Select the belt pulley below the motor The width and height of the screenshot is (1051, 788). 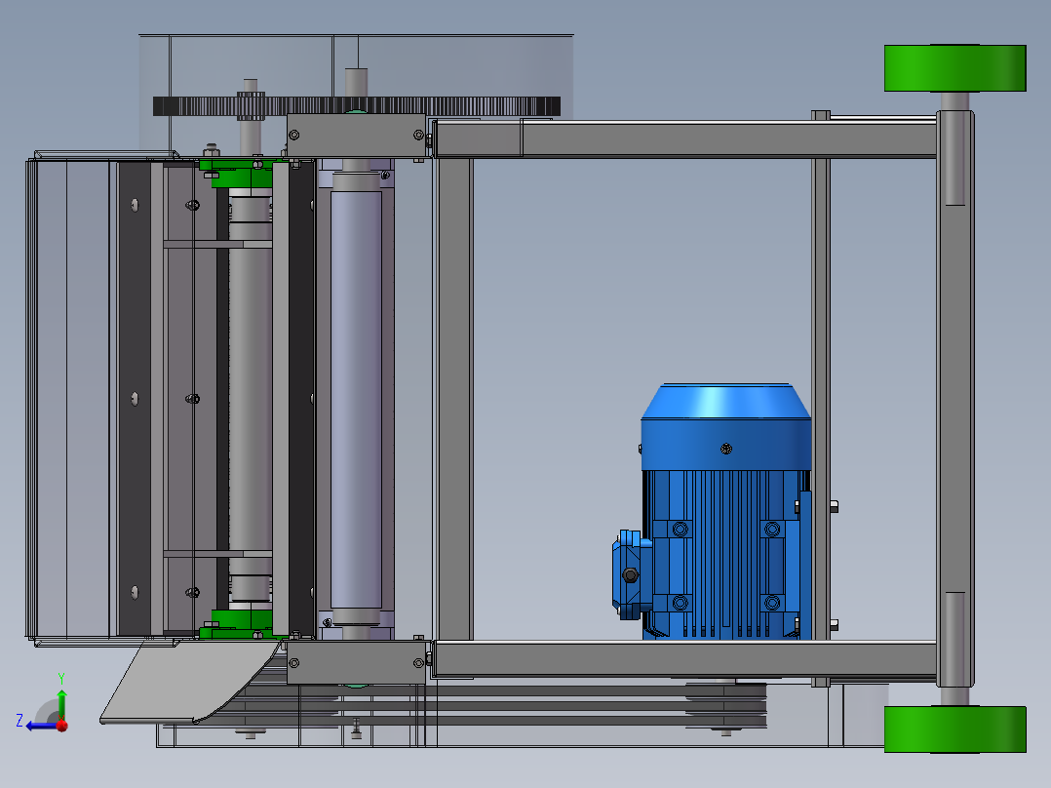point(726,705)
